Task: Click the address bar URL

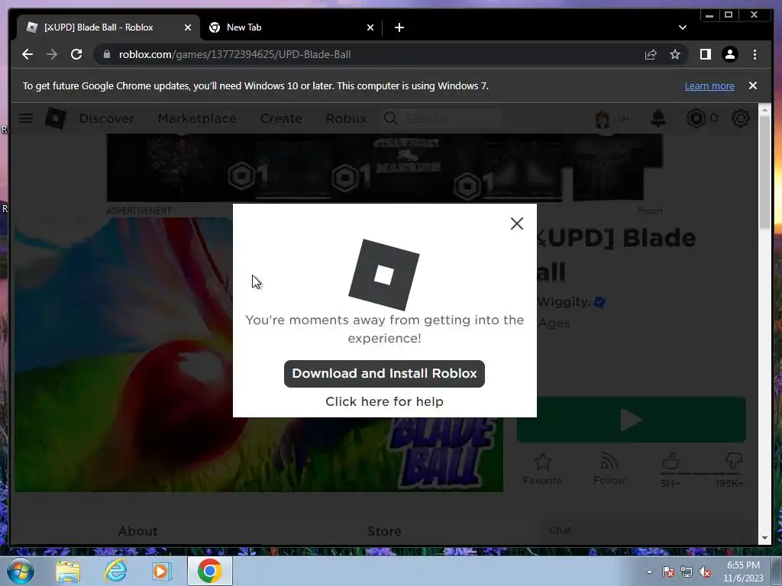Action: (x=235, y=54)
